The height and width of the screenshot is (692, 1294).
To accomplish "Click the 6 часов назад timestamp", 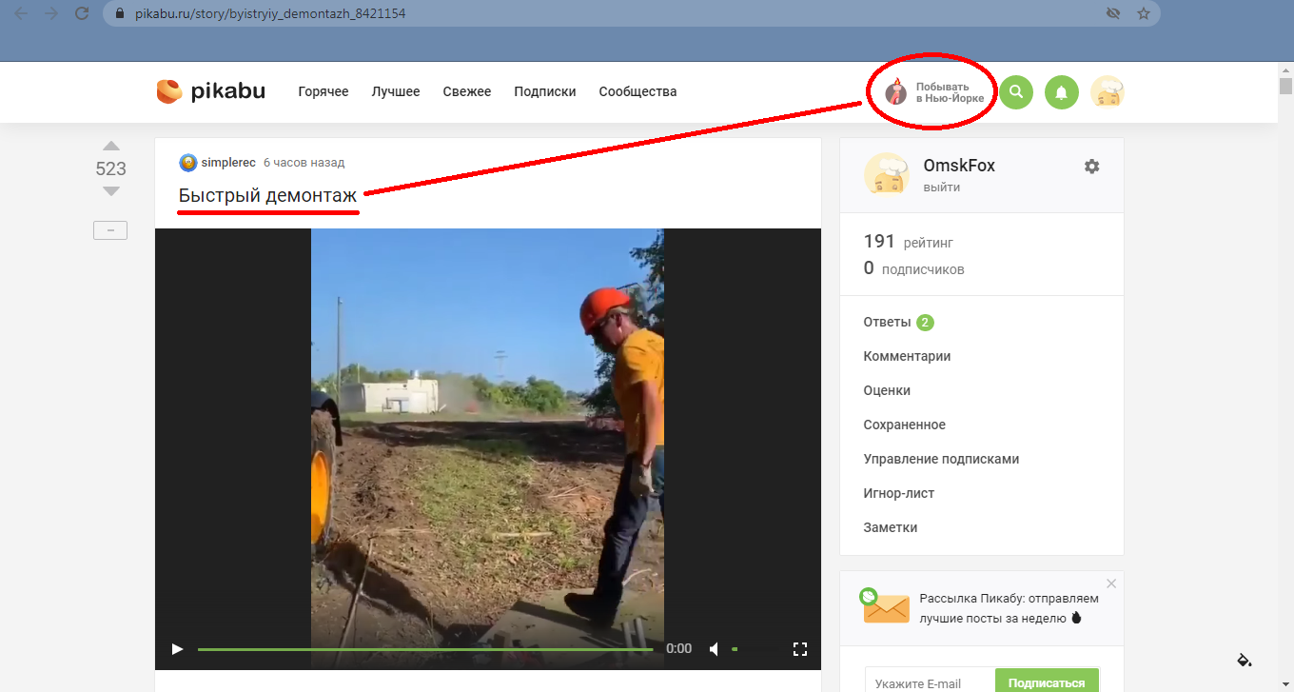I will pyautogui.click(x=304, y=163).
